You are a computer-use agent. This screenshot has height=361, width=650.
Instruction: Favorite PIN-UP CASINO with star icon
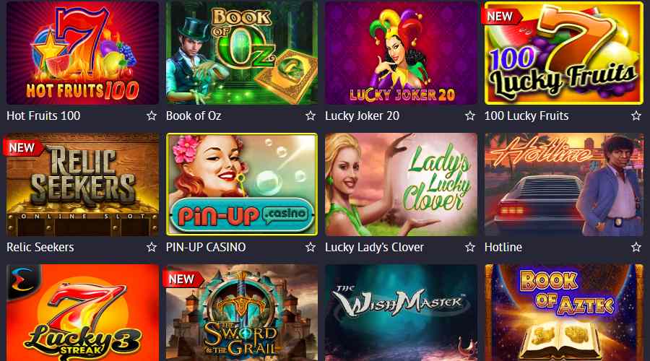point(311,247)
